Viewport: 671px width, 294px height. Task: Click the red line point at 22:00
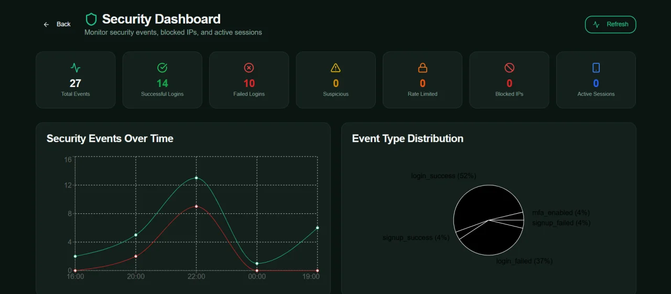point(197,206)
